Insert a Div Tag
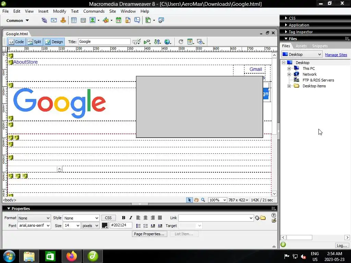 (x=83, y=20)
